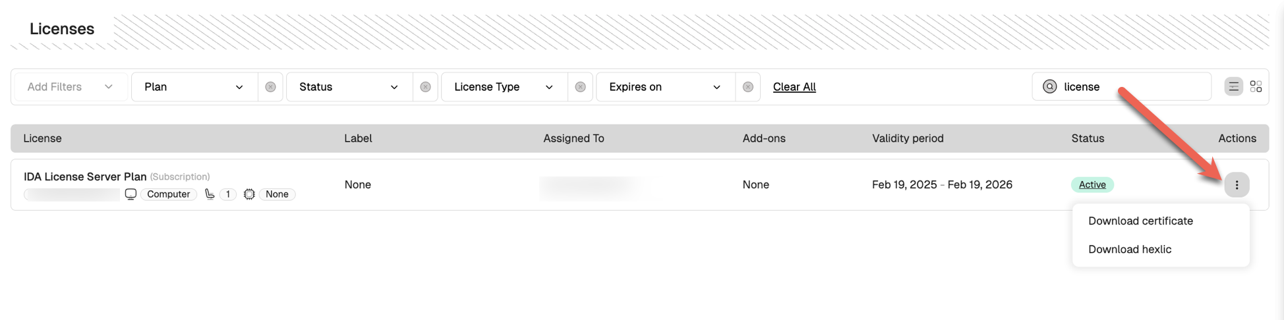Clear the License Type filter x icon
This screenshot has height=320, width=1284.
(x=580, y=87)
